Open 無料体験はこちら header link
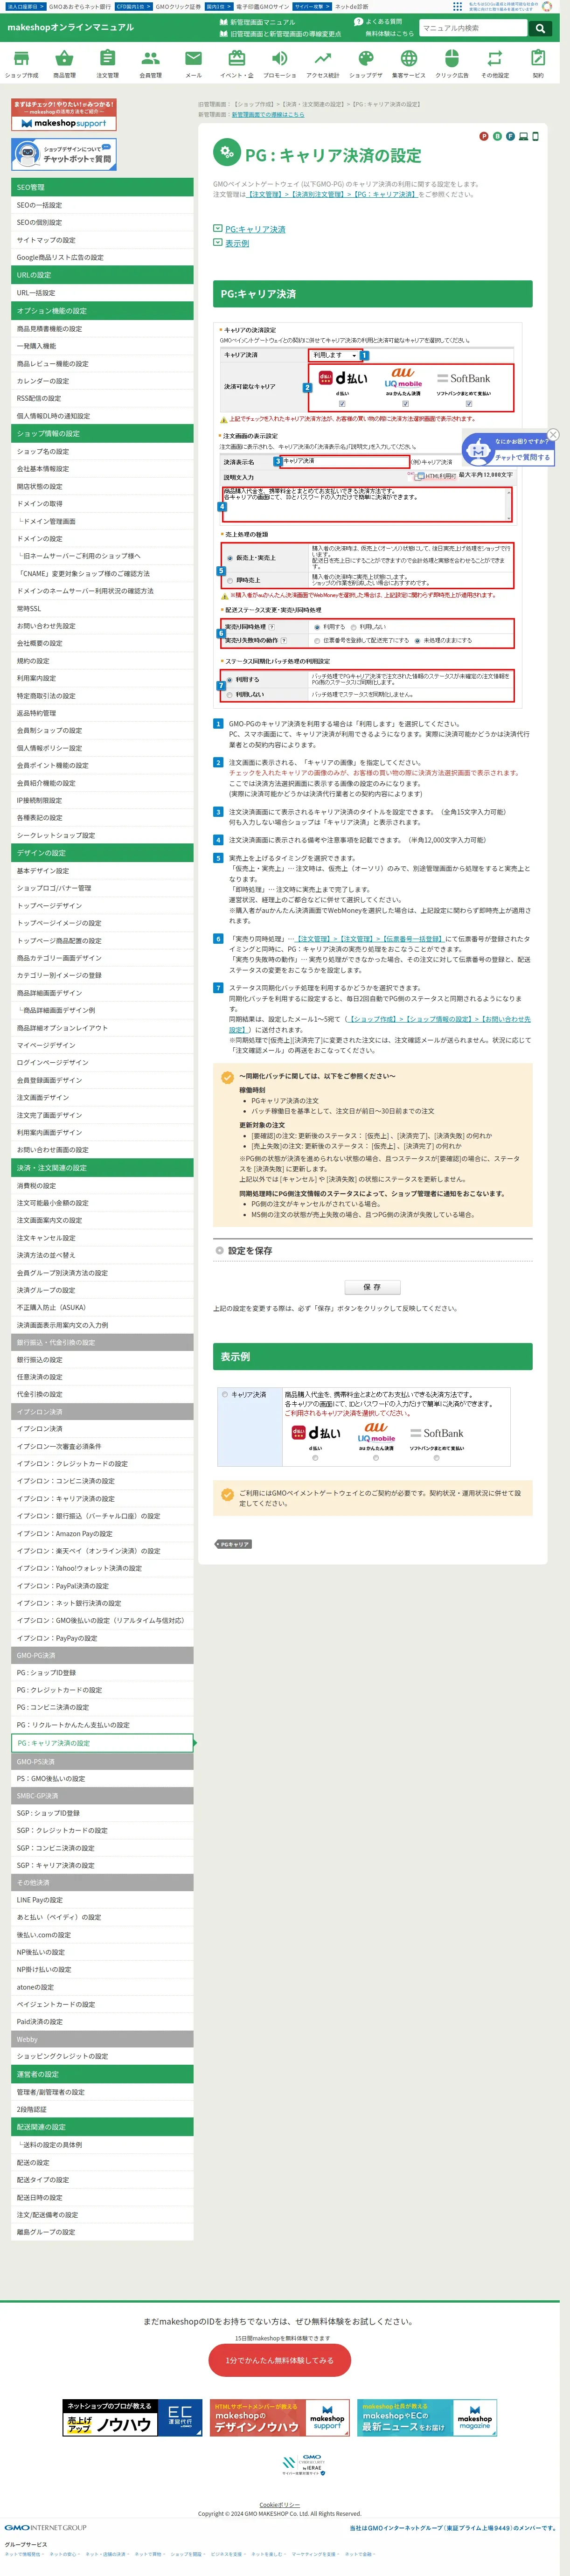This screenshot has height=2576, width=570. tap(389, 34)
